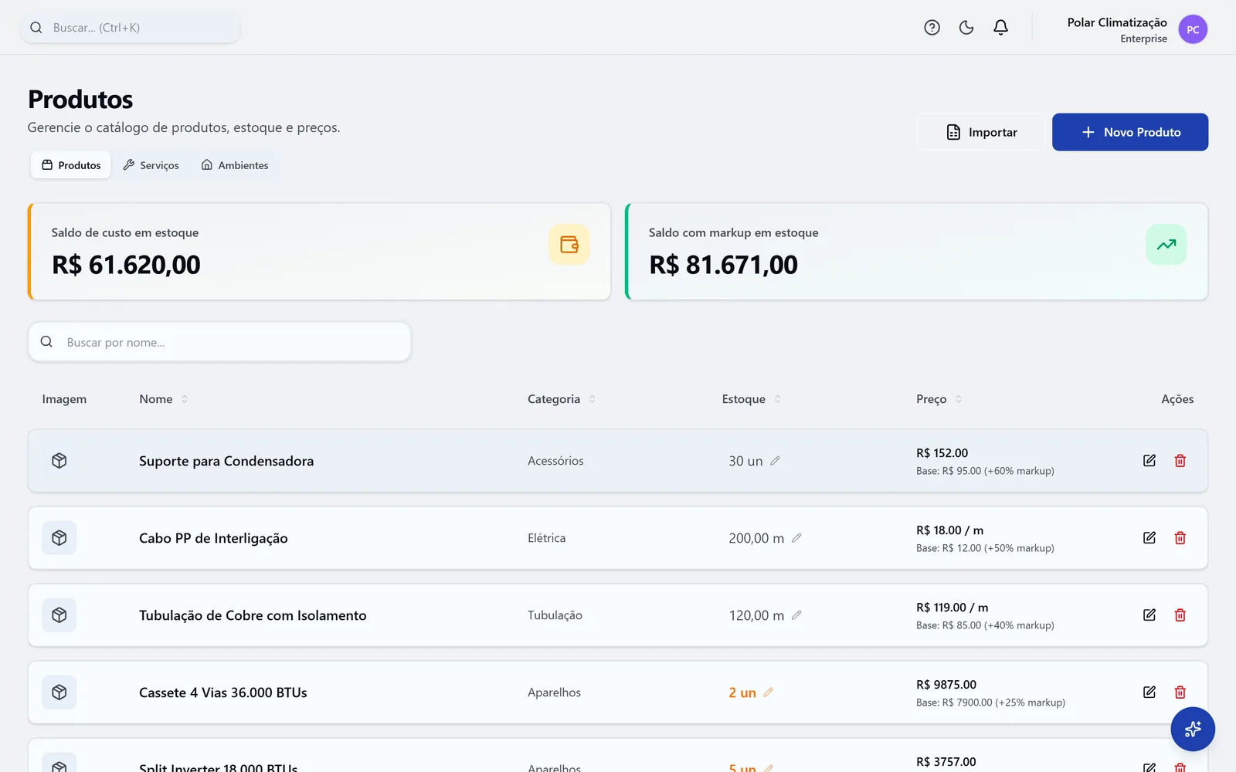Click trending icon on markup em estoque card
The image size is (1236, 772).
pos(1166,245)
